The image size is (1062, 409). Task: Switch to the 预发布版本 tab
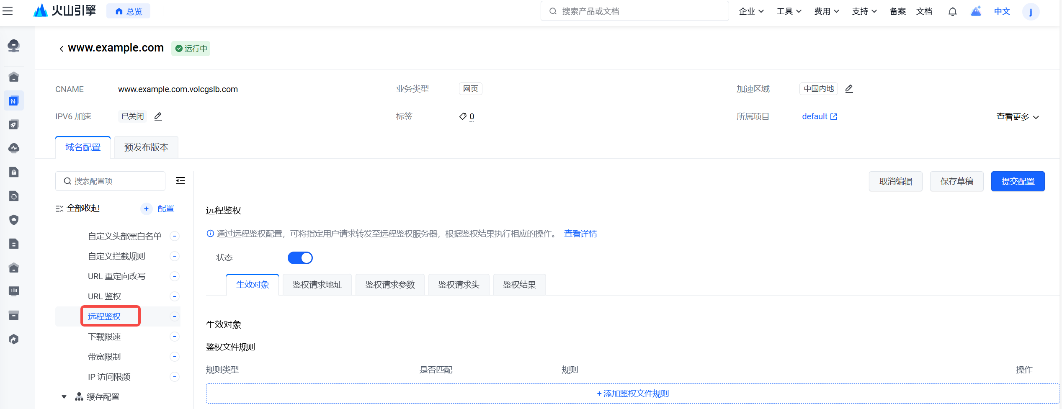(x=146, y=147)
